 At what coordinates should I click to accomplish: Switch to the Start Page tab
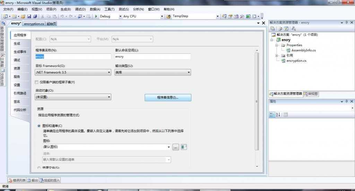[x=51, y=24]
